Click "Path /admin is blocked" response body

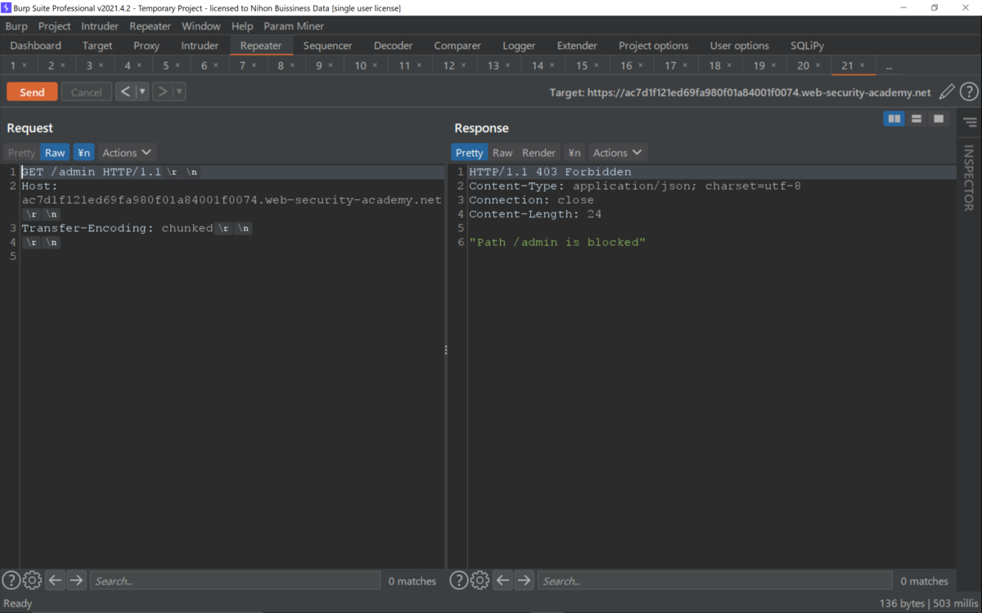click(557, 242)
